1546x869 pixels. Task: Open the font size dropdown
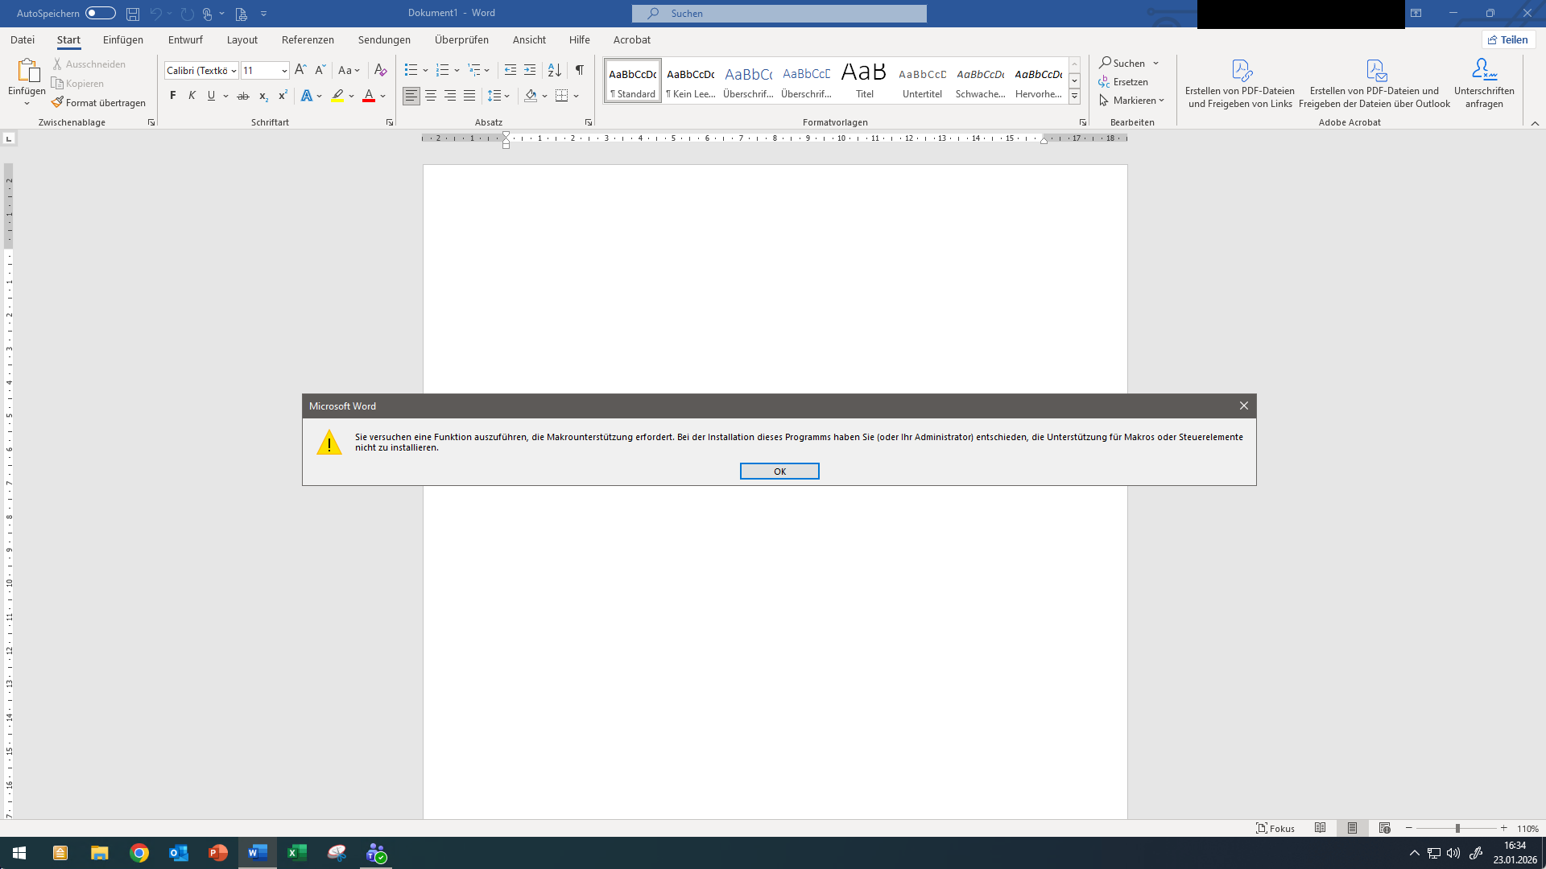click(284, 71)
